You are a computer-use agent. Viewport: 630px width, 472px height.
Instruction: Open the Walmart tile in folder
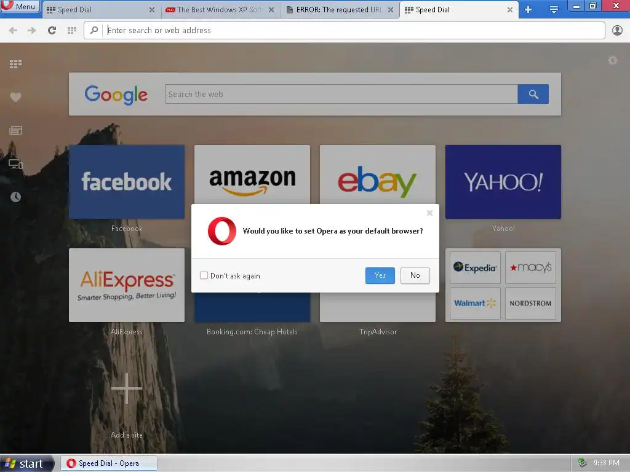[x=476, y=303]
